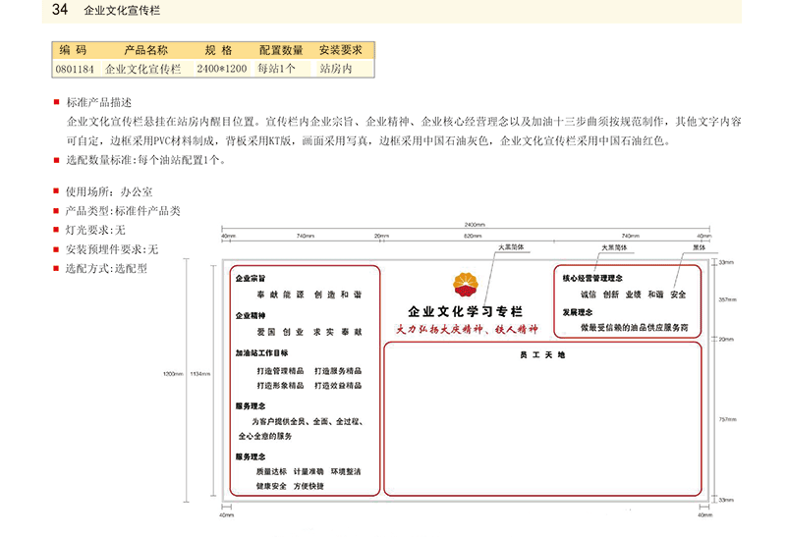Click the 1134mm height dimension label
The image size is (786, 537).
tap(200, 374)
